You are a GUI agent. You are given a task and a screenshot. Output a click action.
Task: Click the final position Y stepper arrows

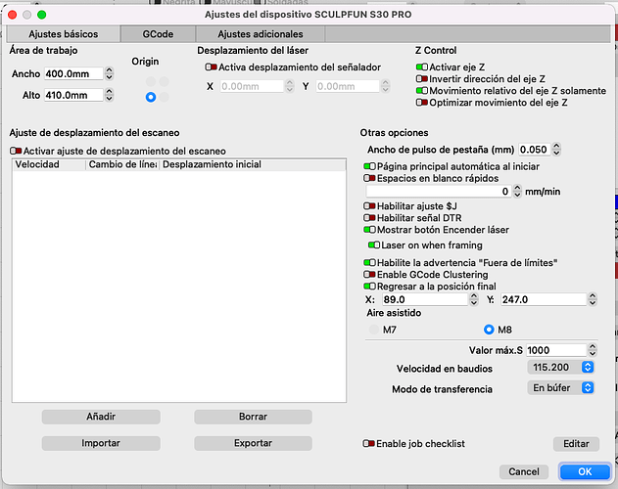592,299
